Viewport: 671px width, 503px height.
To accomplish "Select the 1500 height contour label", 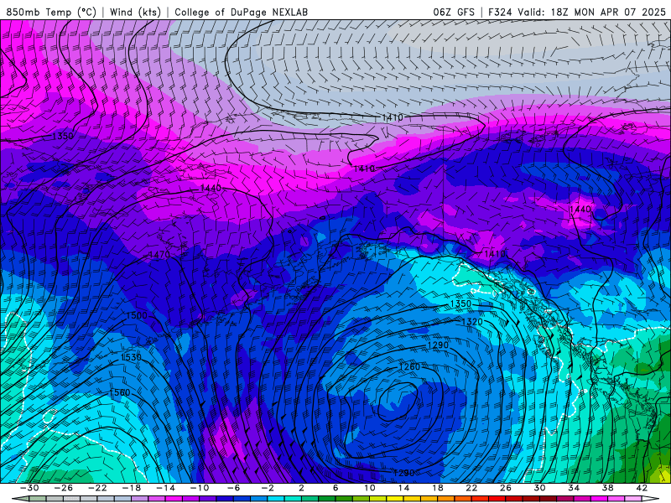I will click(x=137, y=316).
